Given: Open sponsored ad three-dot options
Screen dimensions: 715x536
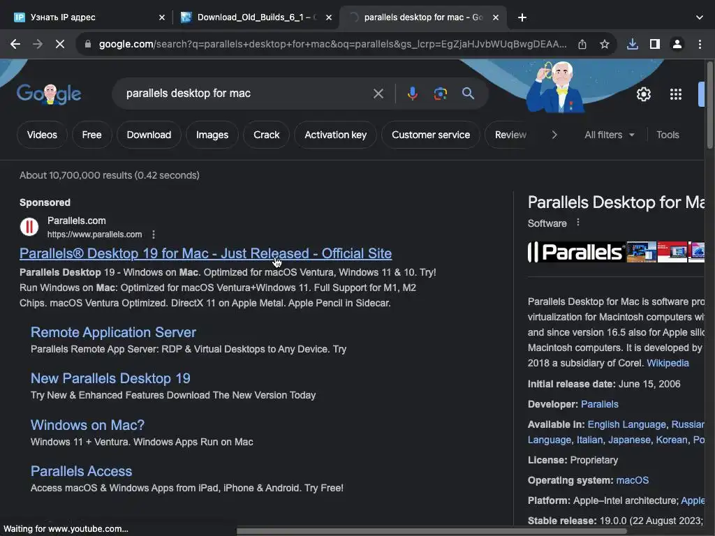Looking at the screenshot, I should tap(154, 234).
